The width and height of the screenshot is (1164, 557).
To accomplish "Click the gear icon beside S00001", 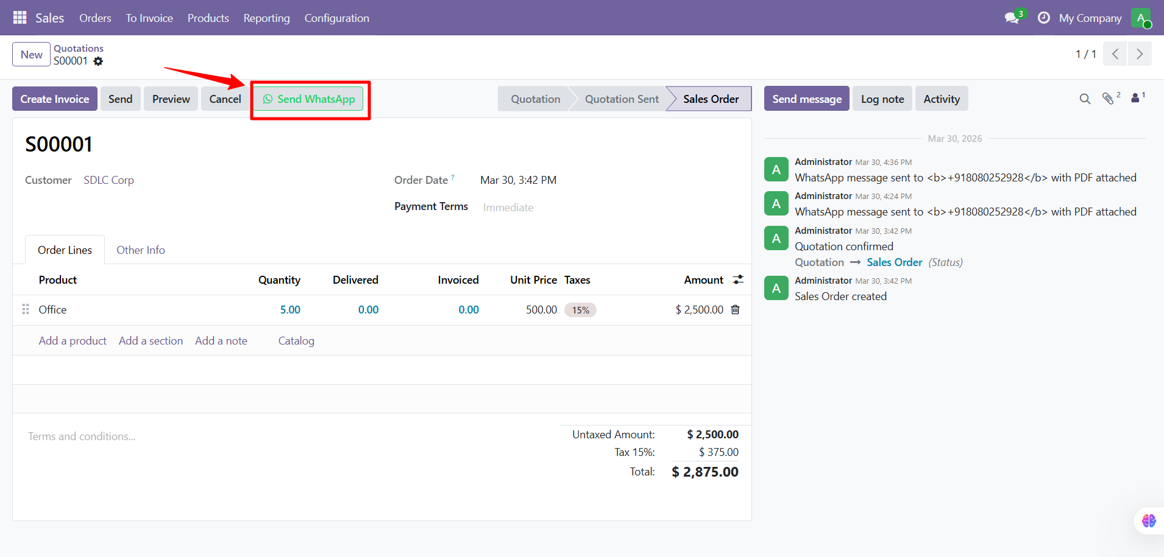I will 98,61.
